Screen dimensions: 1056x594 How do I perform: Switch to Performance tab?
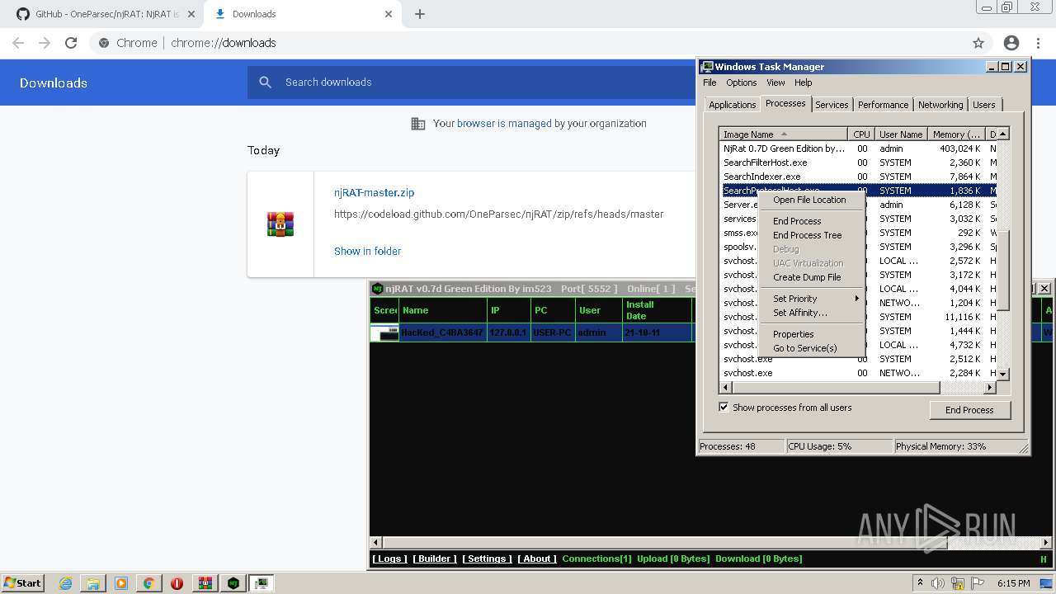point(883,105)
